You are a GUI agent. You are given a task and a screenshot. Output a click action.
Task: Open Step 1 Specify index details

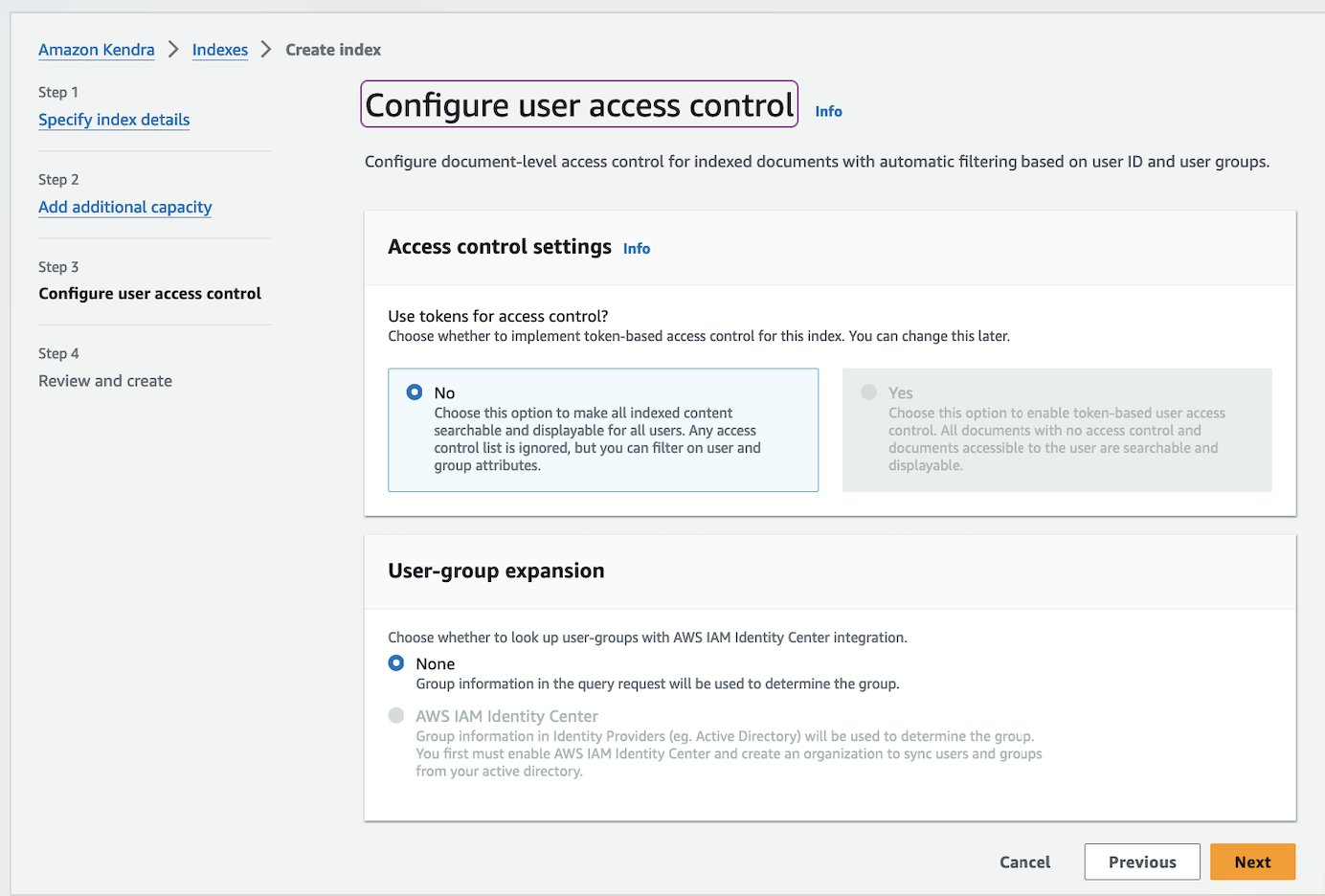coord(114,120)
